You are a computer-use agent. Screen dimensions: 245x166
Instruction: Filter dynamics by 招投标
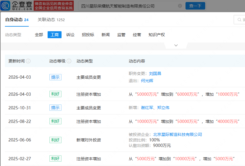tap(88, 35)
